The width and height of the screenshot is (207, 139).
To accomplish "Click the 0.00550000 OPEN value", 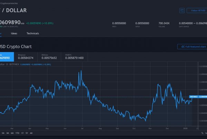I will [142, 23].
